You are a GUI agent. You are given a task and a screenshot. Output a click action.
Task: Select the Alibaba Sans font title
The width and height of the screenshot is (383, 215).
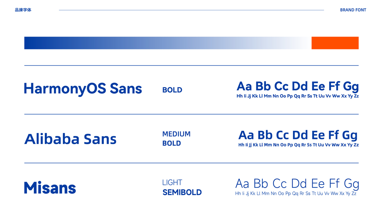coord(70,139)
